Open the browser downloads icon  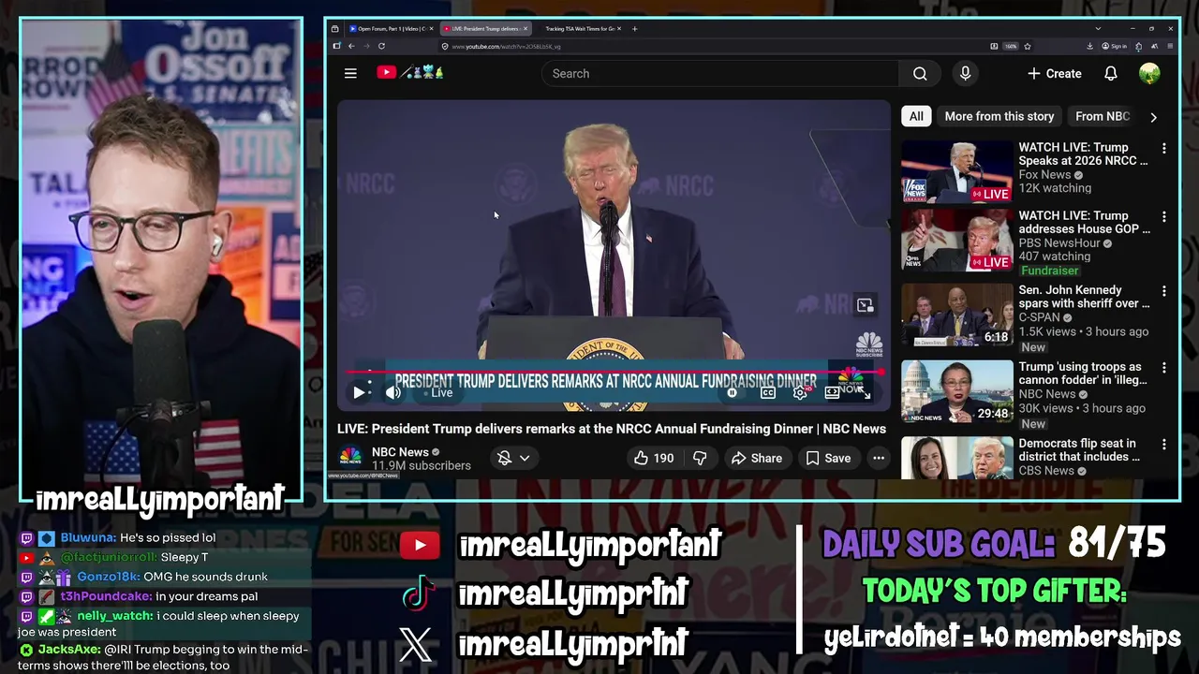point(1090,47)
